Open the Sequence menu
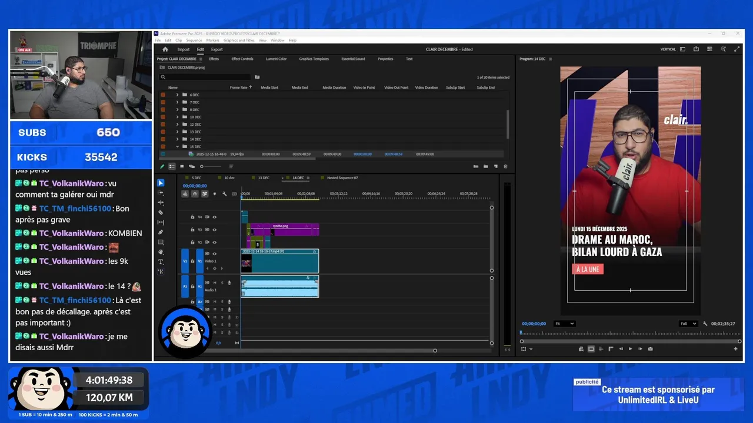The height and width of the screenshot is (423, 753). click(194, 41)
